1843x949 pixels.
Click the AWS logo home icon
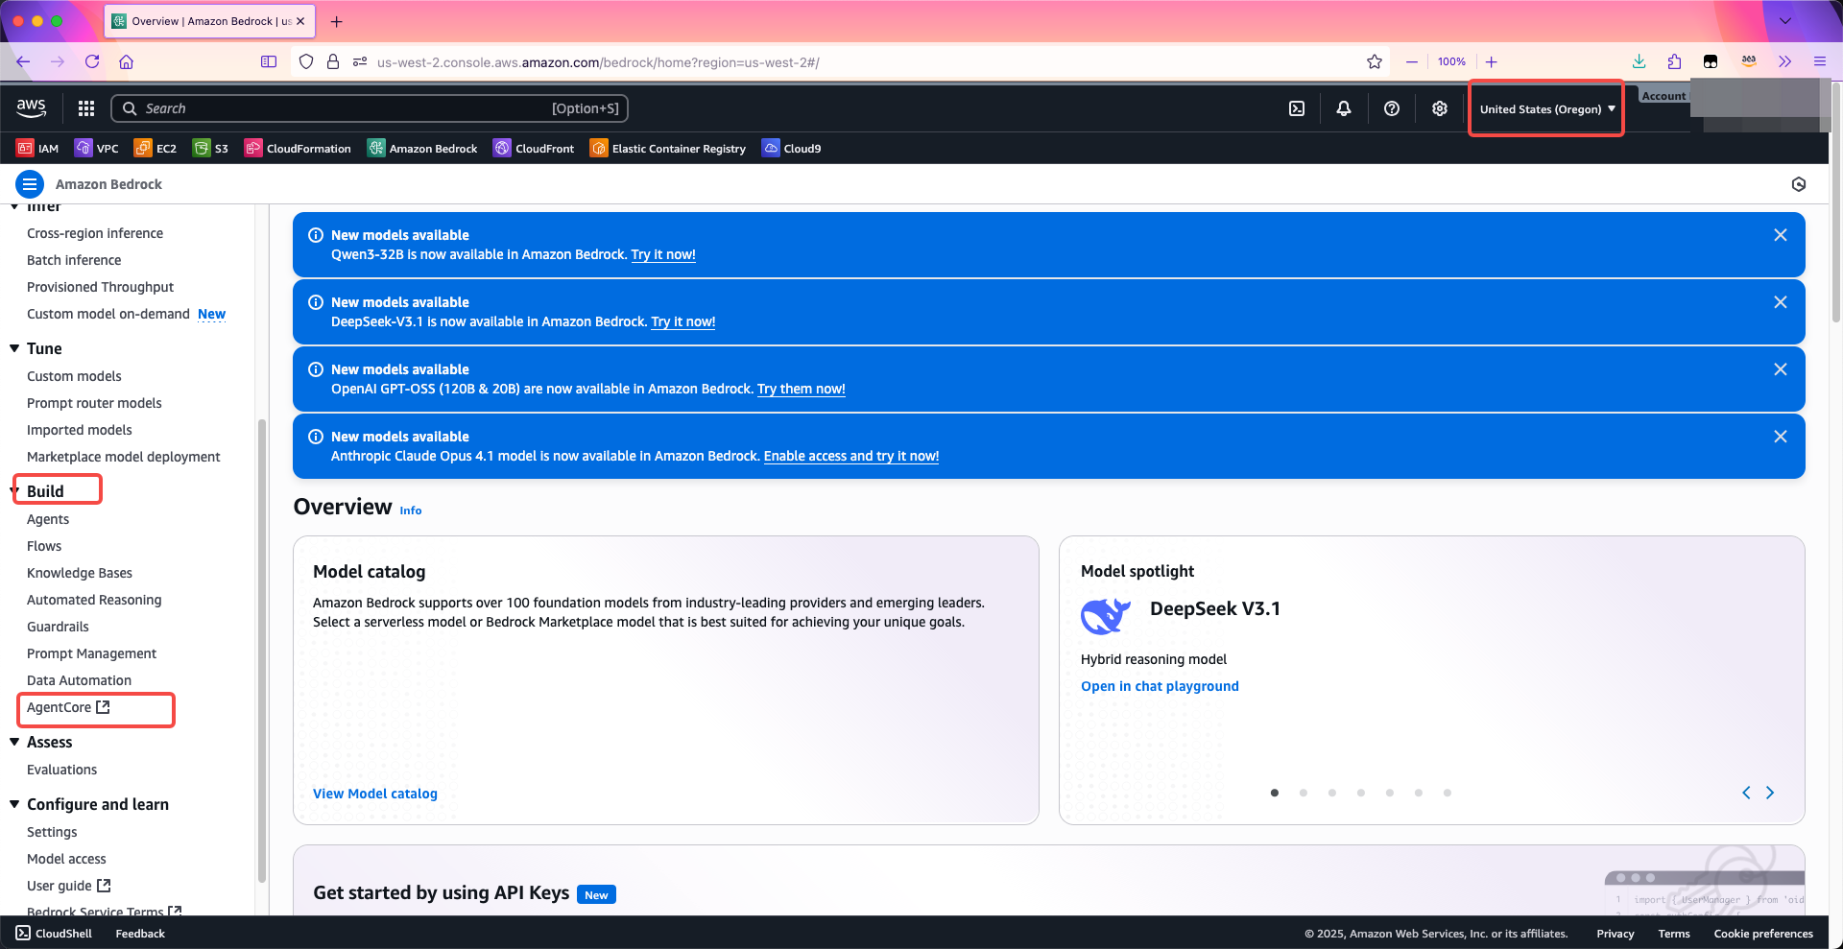coord(32,107)
